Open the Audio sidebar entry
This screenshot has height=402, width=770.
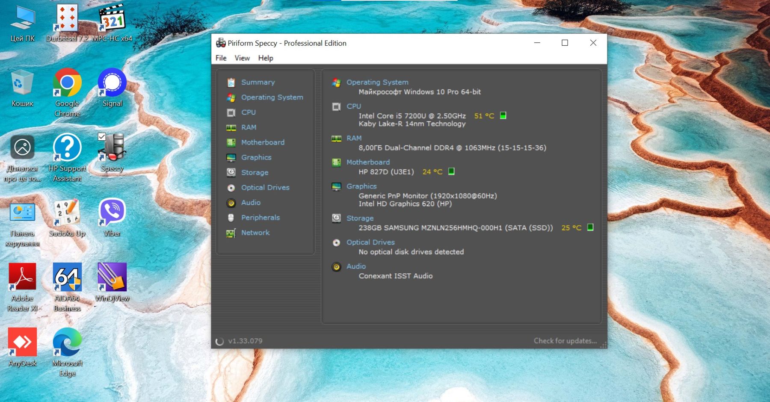click(251, 202)
